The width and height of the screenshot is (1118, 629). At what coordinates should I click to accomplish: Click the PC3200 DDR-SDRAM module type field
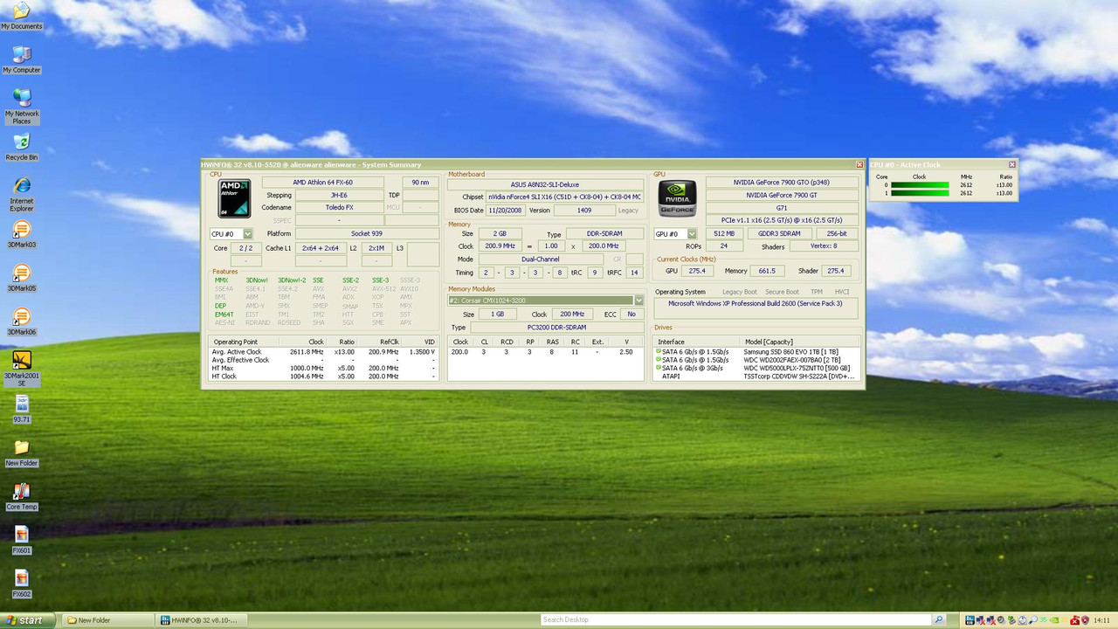[556, 328]
